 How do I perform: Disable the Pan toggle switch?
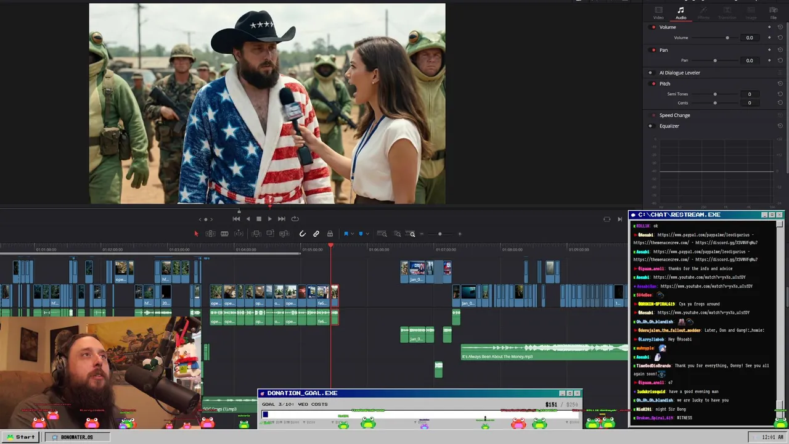coord(652,50)
